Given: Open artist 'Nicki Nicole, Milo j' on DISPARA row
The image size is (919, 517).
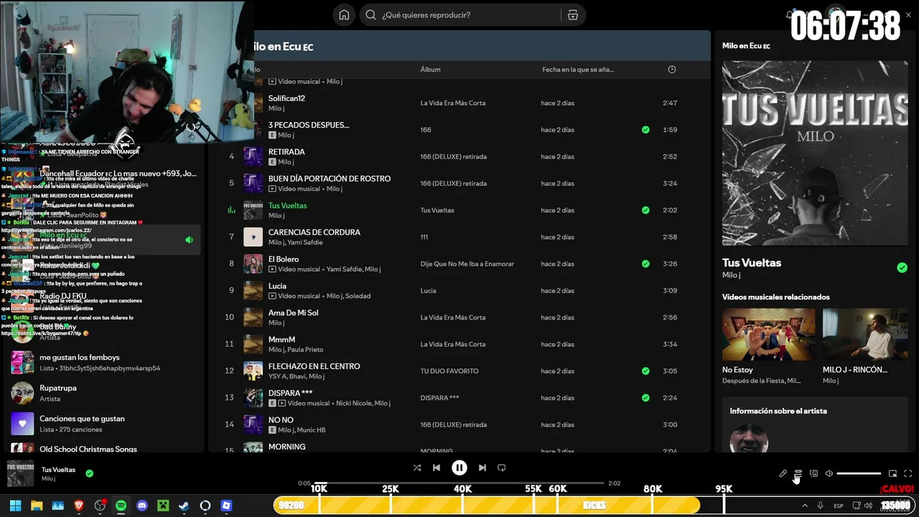Looking at the screenshot, I should coord(363,404).
